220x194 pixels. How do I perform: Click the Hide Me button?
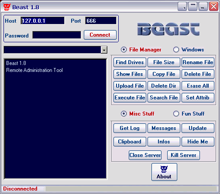click(x=198, y=142)
